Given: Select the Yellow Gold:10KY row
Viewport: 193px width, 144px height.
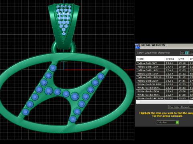Looking at the screenshot, I should point(164,67).
